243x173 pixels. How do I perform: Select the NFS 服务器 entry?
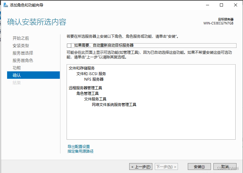[94, 79]
